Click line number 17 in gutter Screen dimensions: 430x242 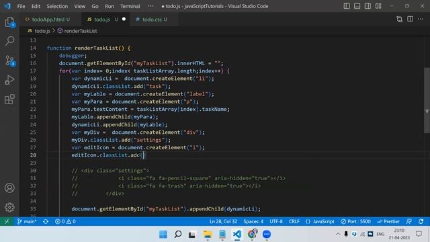click(33, 71)
